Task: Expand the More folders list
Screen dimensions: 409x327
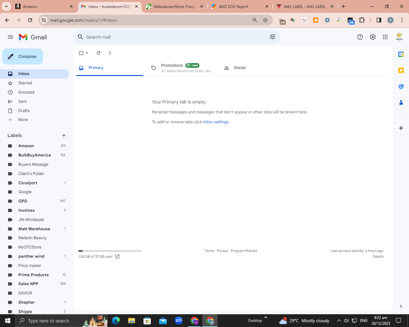Action: 35,120
